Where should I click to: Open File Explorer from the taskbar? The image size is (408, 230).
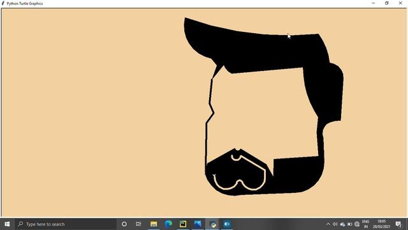(154, 224)
